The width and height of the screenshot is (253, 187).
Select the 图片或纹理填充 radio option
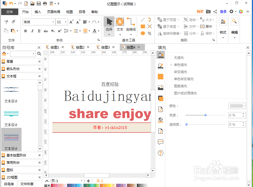coord(171,93)
